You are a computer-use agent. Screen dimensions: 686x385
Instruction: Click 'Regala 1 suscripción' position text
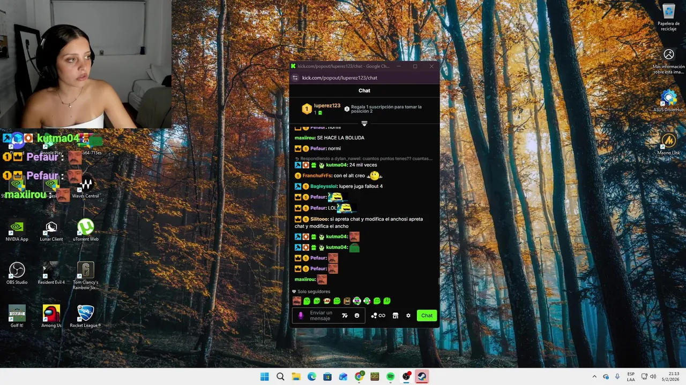pos(386,109)
